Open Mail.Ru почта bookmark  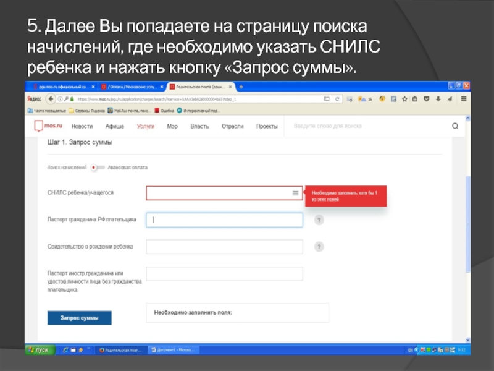[128, 111]
